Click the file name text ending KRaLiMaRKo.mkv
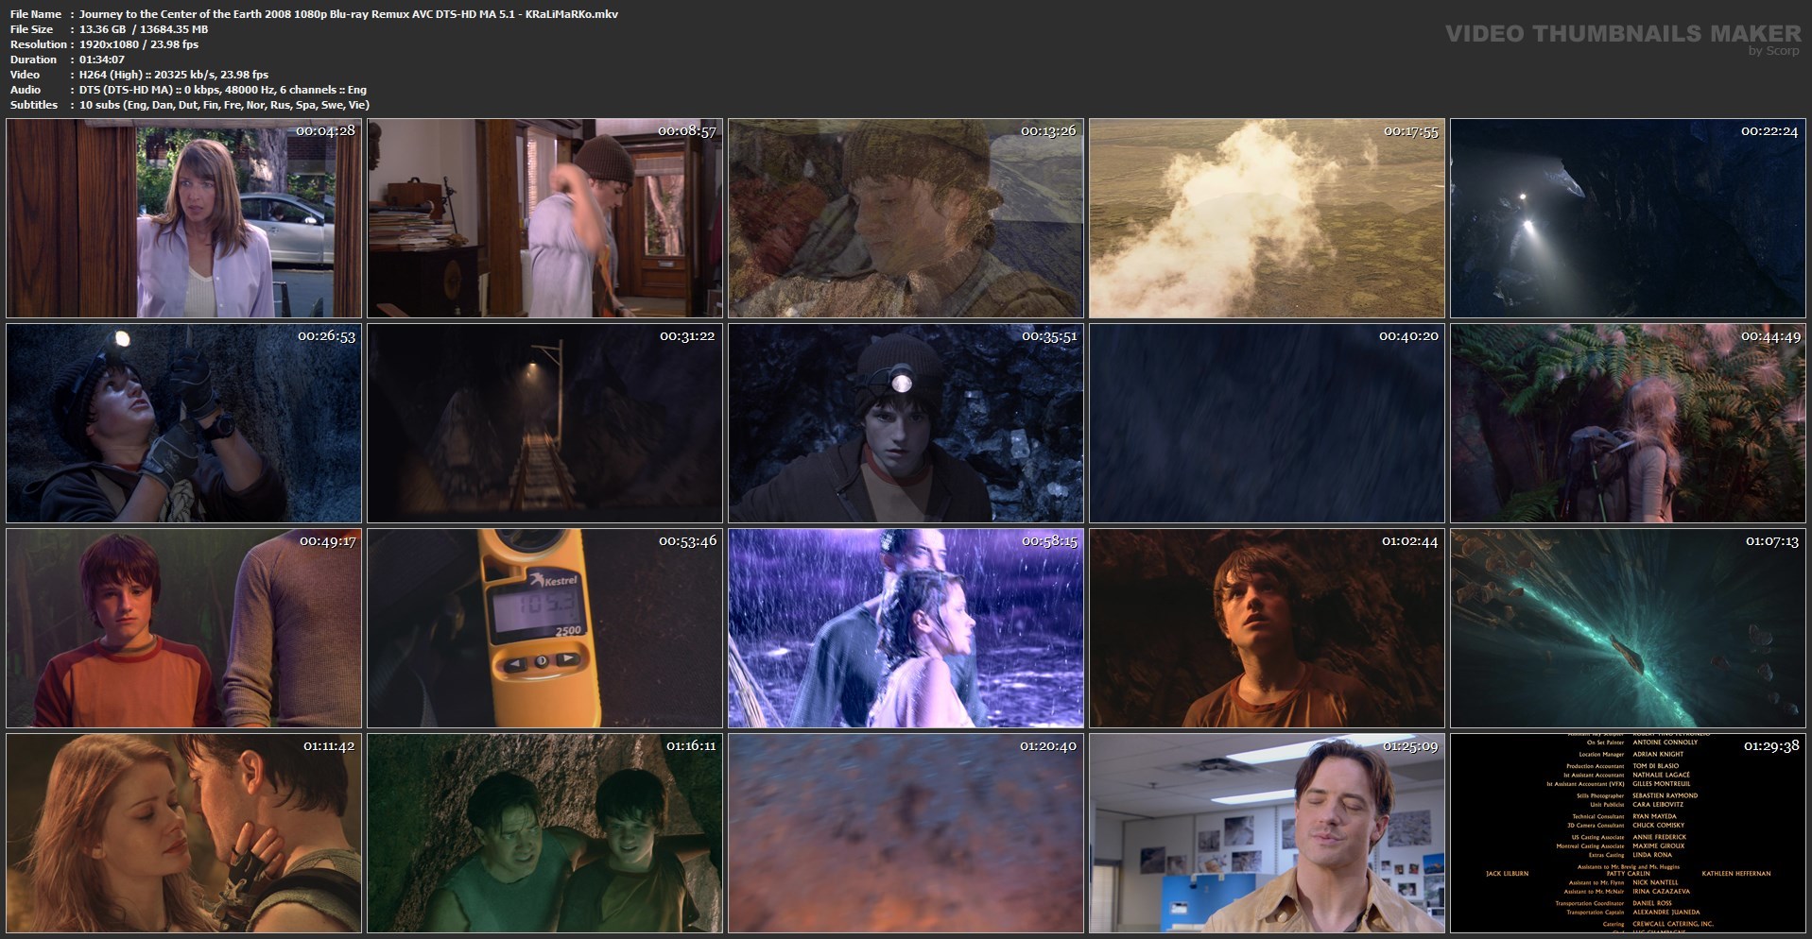The height and width of the screenshot is (939, 1812). [x=349, y=14]
